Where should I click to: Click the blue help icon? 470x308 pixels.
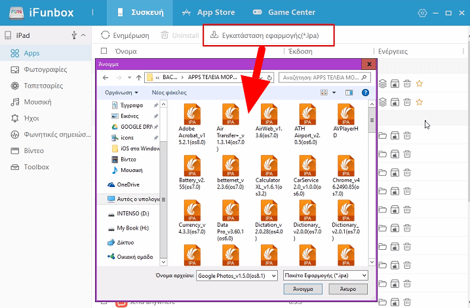point(365,93)
